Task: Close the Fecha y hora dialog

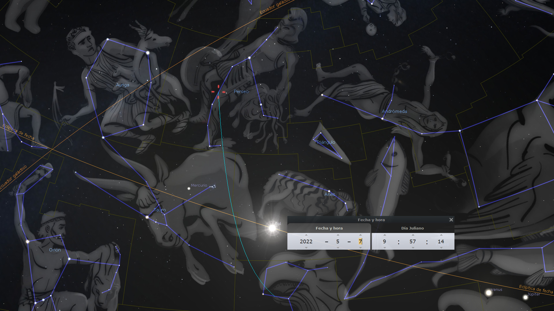Action: click(x=451, y=220)
